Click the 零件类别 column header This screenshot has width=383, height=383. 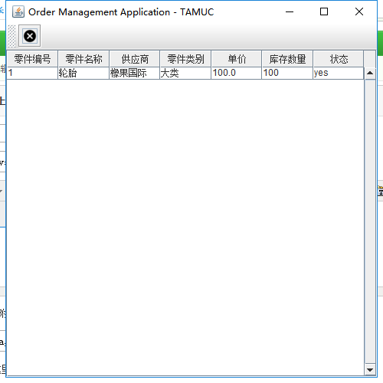(185, 59)
